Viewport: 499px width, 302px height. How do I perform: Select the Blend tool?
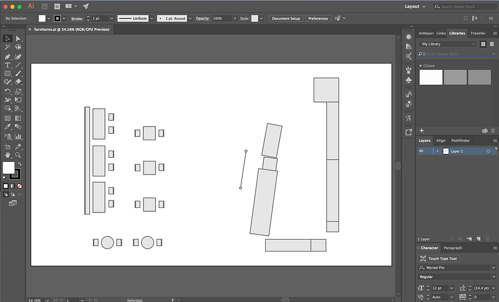click(x=18, y=126)
